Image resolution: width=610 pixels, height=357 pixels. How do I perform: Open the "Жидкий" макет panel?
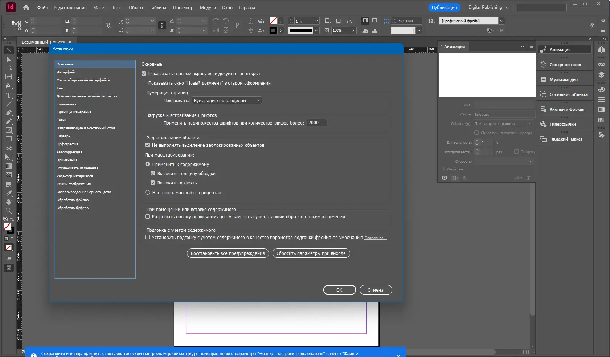coord(565,139)
